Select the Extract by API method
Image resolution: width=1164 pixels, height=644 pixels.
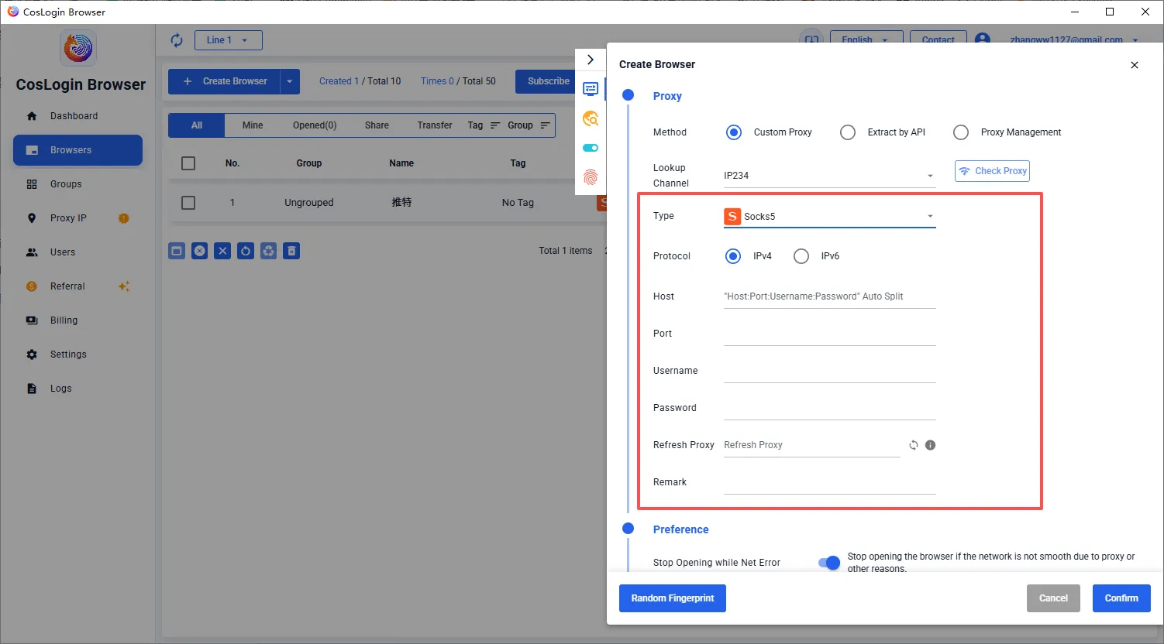tap(848, 132)
